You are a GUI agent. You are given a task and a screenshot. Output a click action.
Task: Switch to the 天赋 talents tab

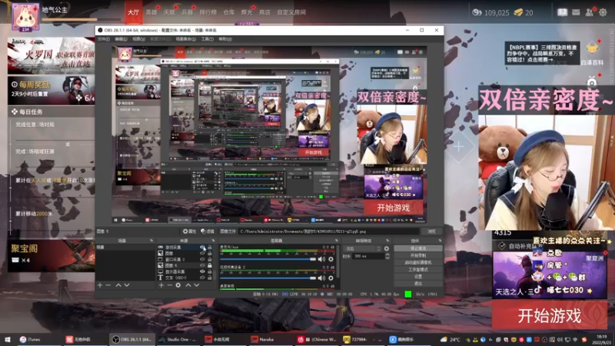click(169, 12)
